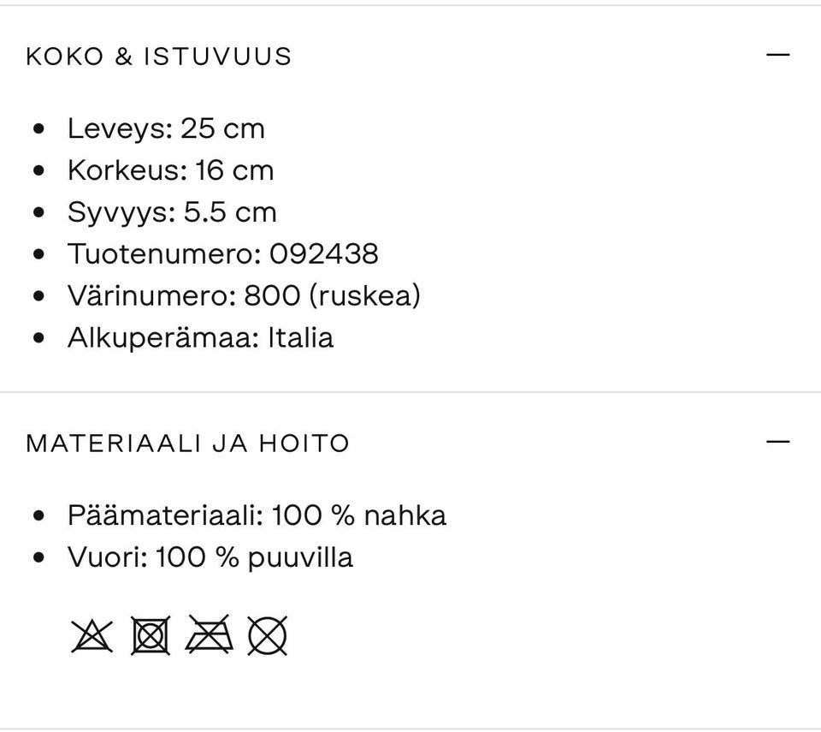Image resolution: width=821 pixels, height=732 pixels.
Task: Click the Alkuperämaa: Italia line
Action: (201, 337)
